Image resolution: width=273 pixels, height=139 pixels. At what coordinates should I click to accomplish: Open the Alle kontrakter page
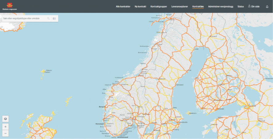[x=123, y=6]
